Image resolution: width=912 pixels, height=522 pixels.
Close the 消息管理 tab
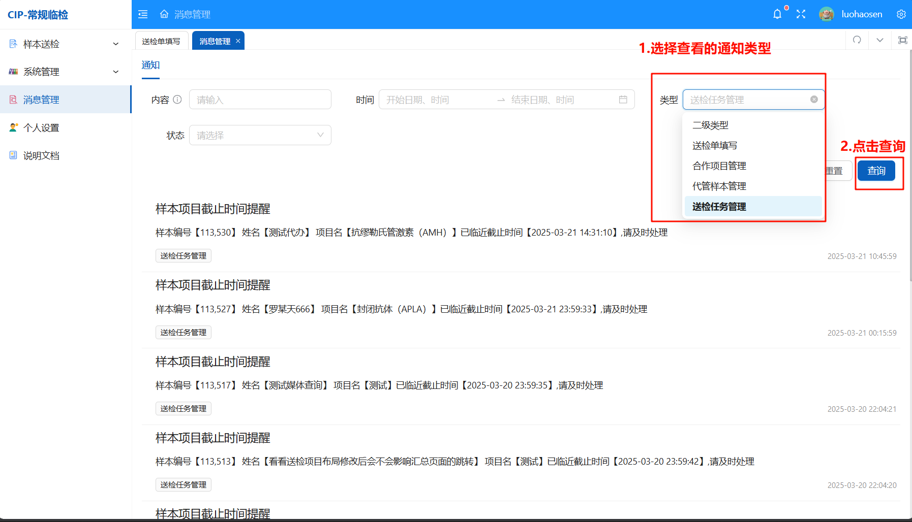(238, 41)
